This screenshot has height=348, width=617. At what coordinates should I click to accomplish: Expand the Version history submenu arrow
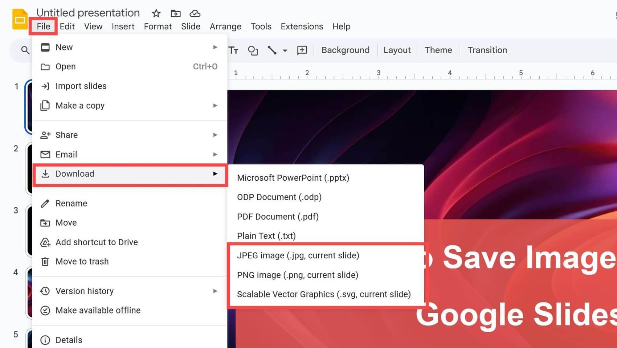(x=215, y=291)
